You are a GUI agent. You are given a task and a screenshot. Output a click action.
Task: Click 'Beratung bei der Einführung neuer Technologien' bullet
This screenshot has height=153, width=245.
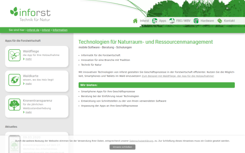point(110,96)
